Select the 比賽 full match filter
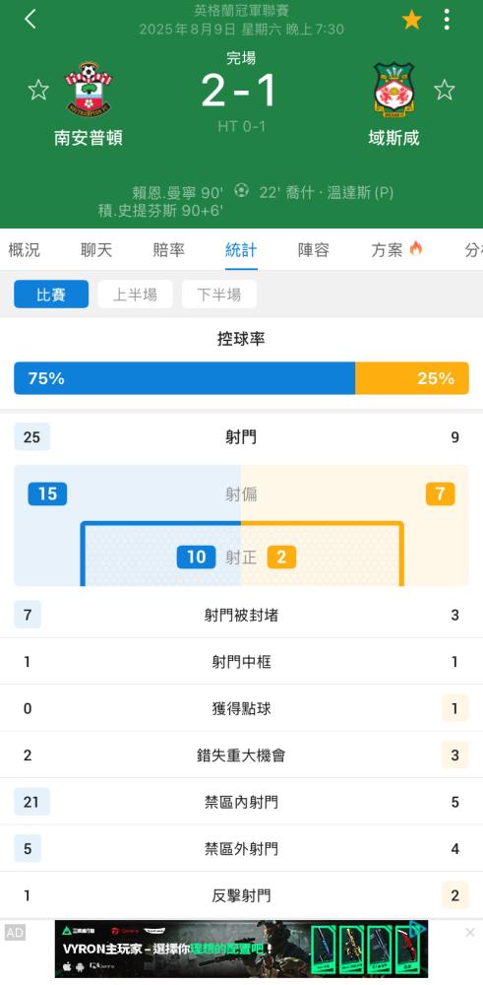The width and height of the screenshot is (483, 985). pos(51,294)
